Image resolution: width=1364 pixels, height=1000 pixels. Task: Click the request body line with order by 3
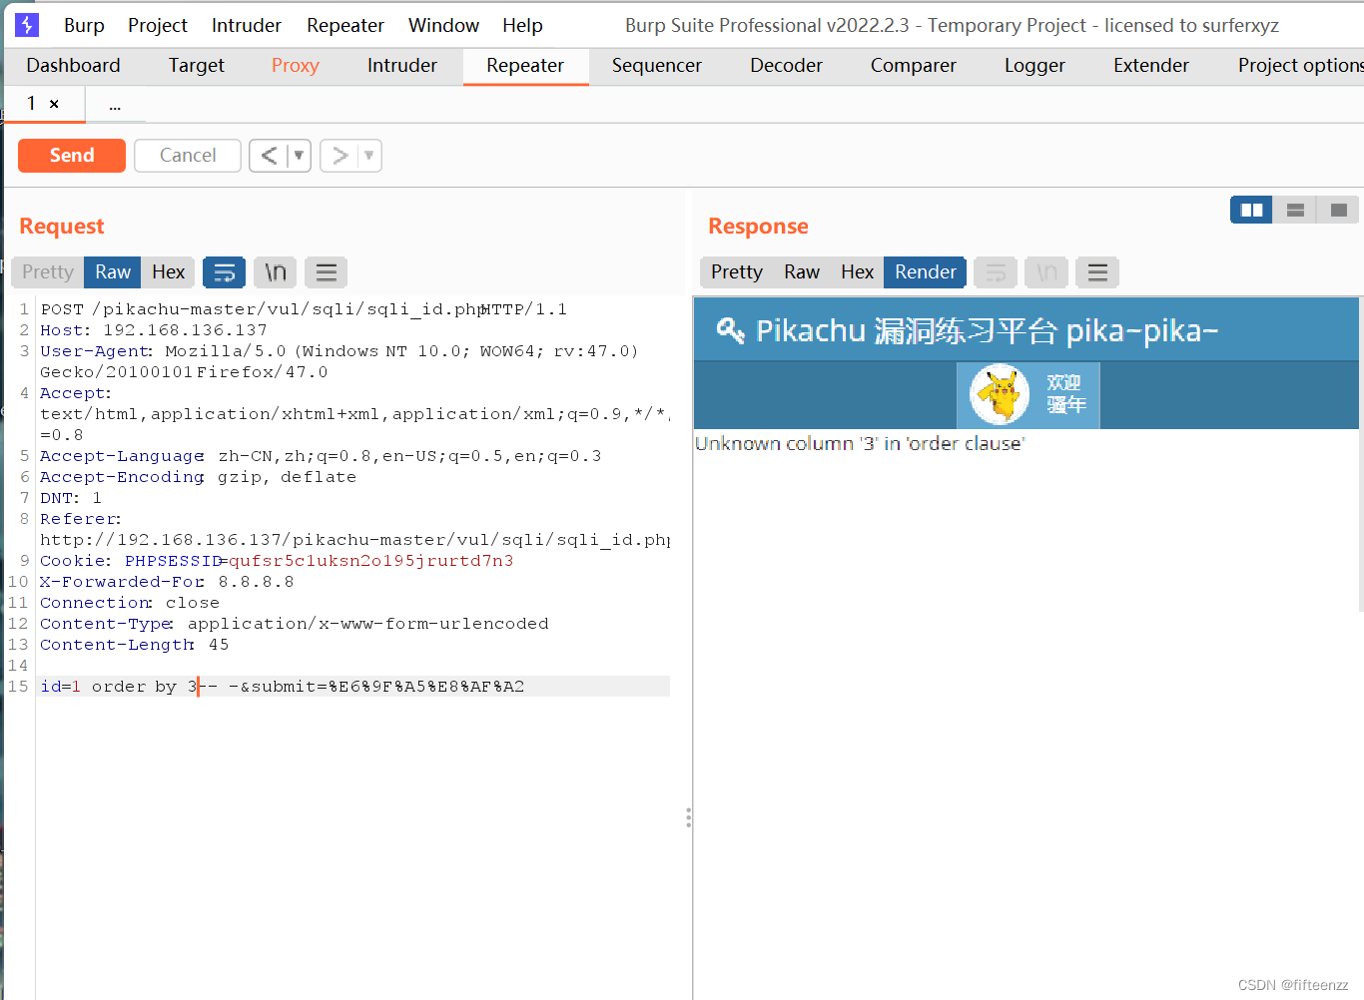(354, 686)
